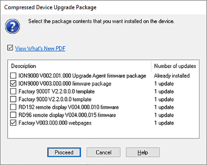207x165 pixels.
Task: Click the blue question mark icon
Action: [12, 26]
